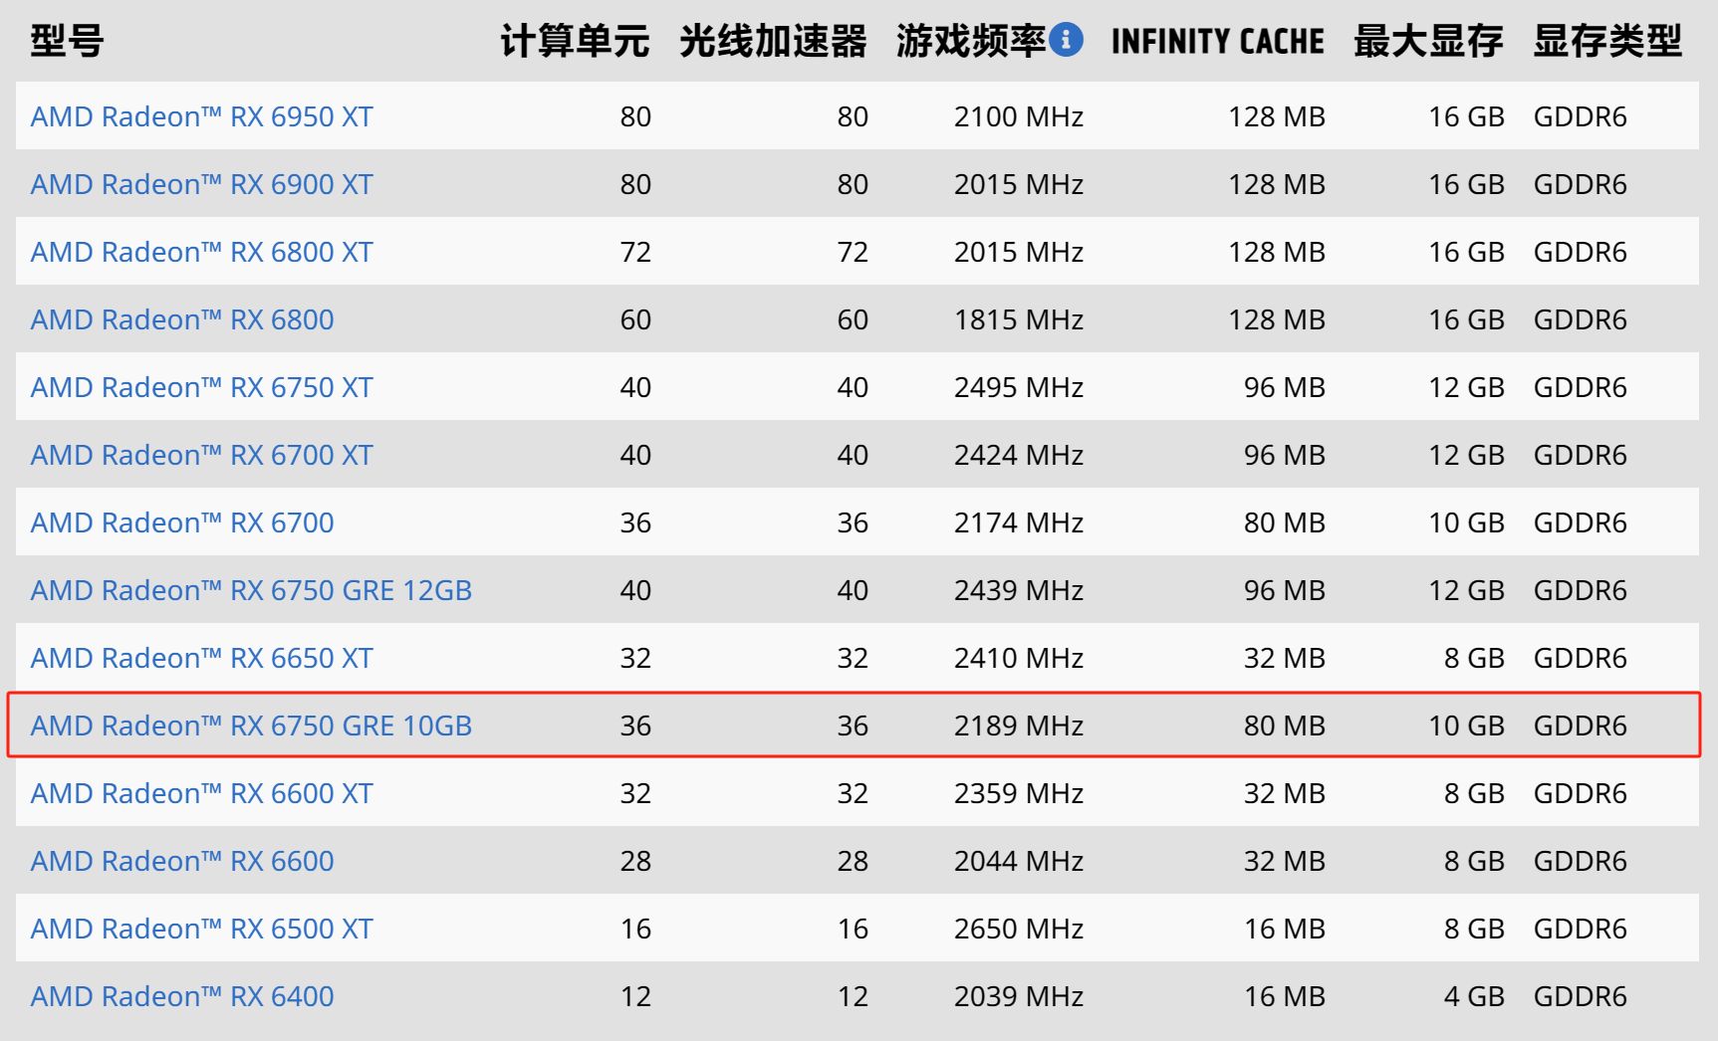Viewport: 1718px width, 1041px height.
Task: Open AMD Radeon RX 6800 XT link
Action: point(202,252)
